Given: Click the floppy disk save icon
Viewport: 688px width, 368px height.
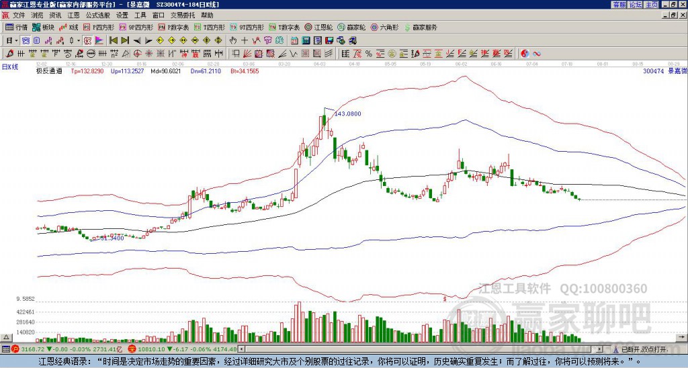Looking at the screenshot, I should pyautogui.click(x=329, y=41).
